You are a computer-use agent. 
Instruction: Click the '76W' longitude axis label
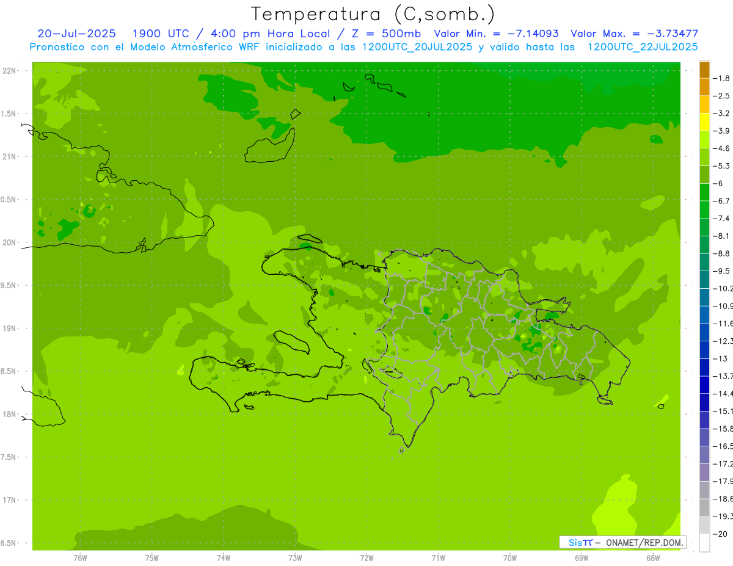tap(80, 557)
